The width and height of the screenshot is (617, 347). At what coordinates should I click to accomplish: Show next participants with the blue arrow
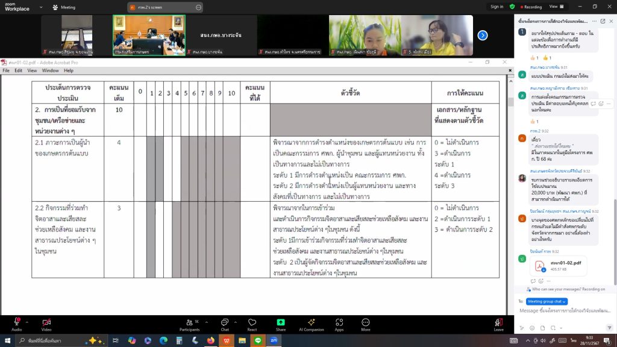[483, 35]
